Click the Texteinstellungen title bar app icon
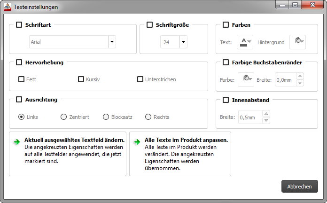 coord(8,7)
